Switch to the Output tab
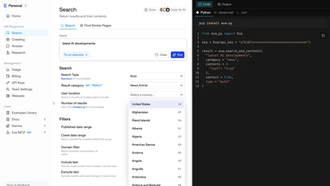 click(224, 4)
